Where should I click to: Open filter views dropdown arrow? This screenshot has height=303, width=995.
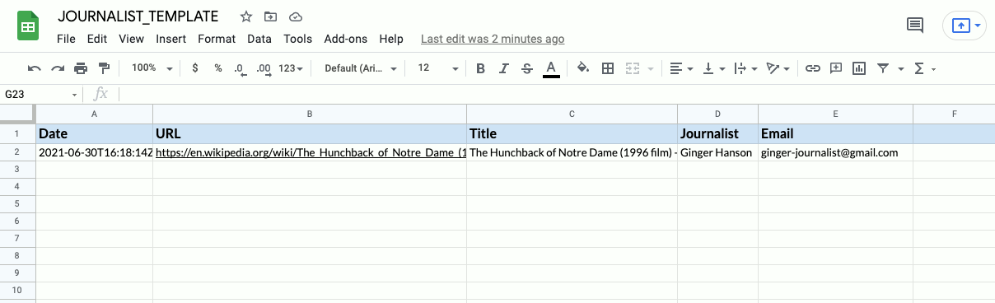click(x=901, y=68)
